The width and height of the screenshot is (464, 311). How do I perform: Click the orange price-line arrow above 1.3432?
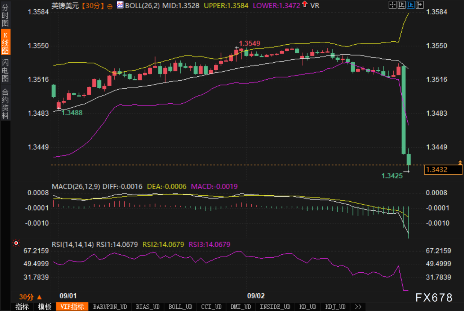[x=460, y=162]
